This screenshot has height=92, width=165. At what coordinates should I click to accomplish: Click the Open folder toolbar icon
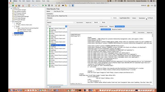[x=16, y=5]
